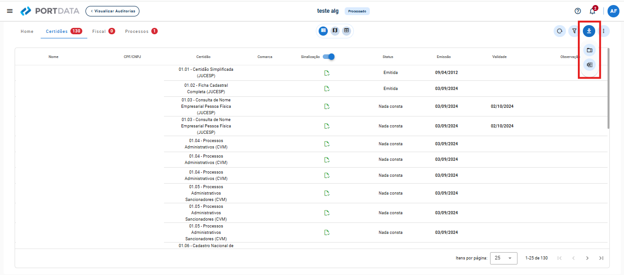Viewport: 624px width, 275px height.
Task: Sort by the Comarca column header
Action: (265, 57)
